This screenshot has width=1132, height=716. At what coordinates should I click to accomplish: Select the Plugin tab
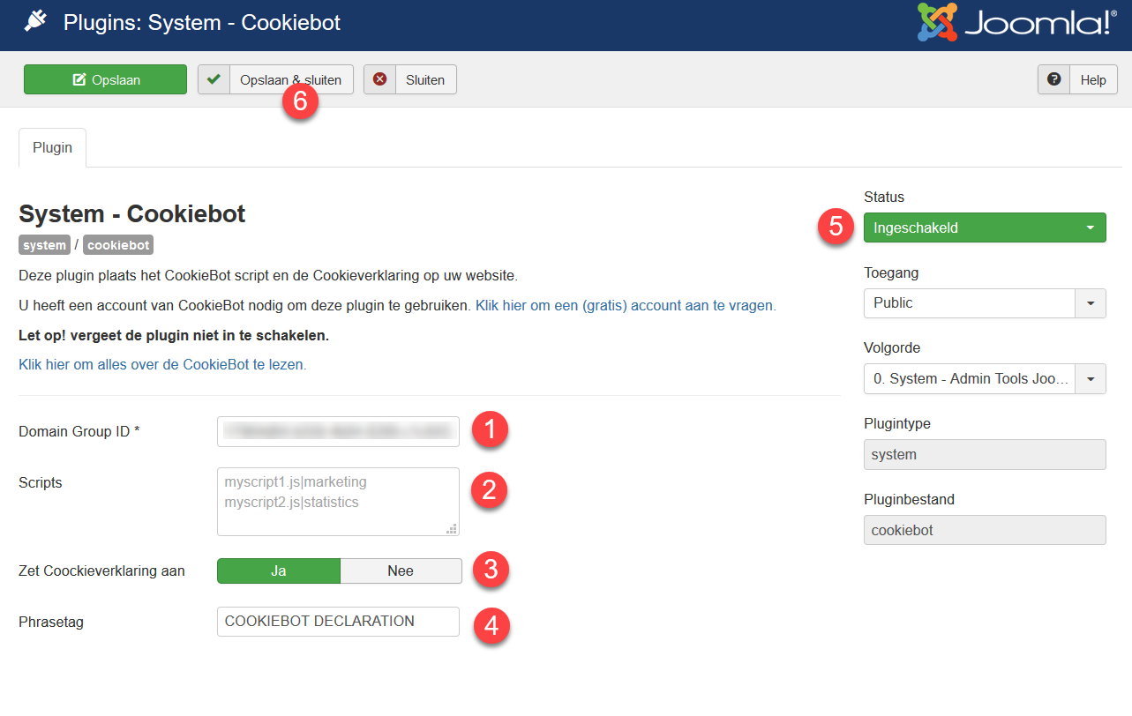pos(52,147)
